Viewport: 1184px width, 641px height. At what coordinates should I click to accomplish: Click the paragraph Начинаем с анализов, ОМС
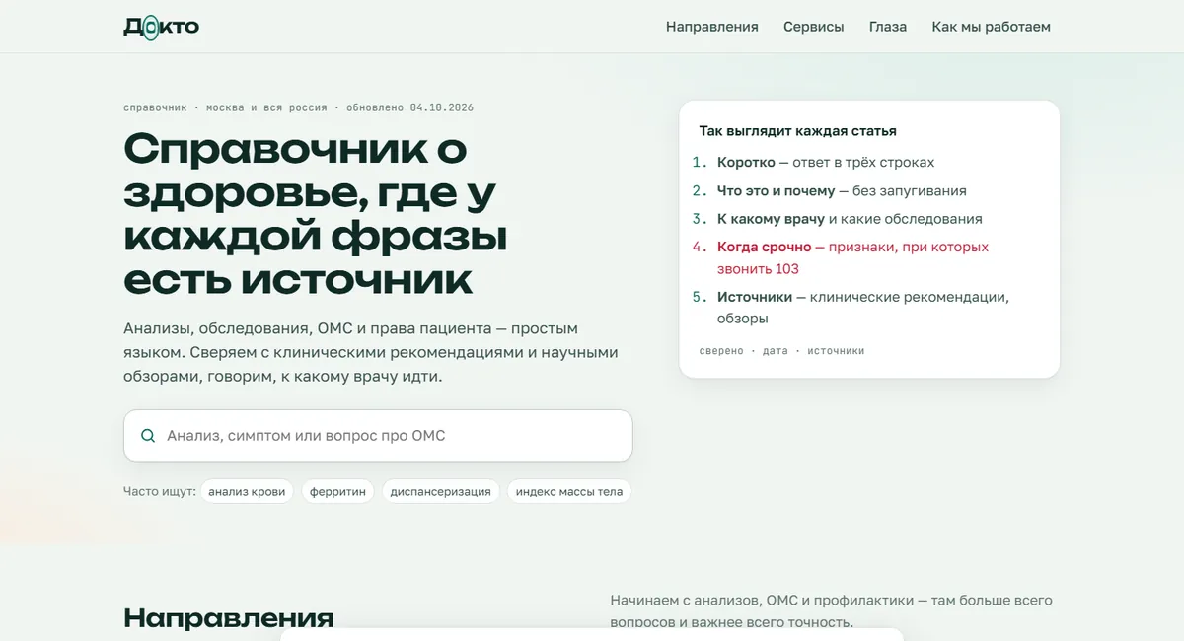point(831,611)
